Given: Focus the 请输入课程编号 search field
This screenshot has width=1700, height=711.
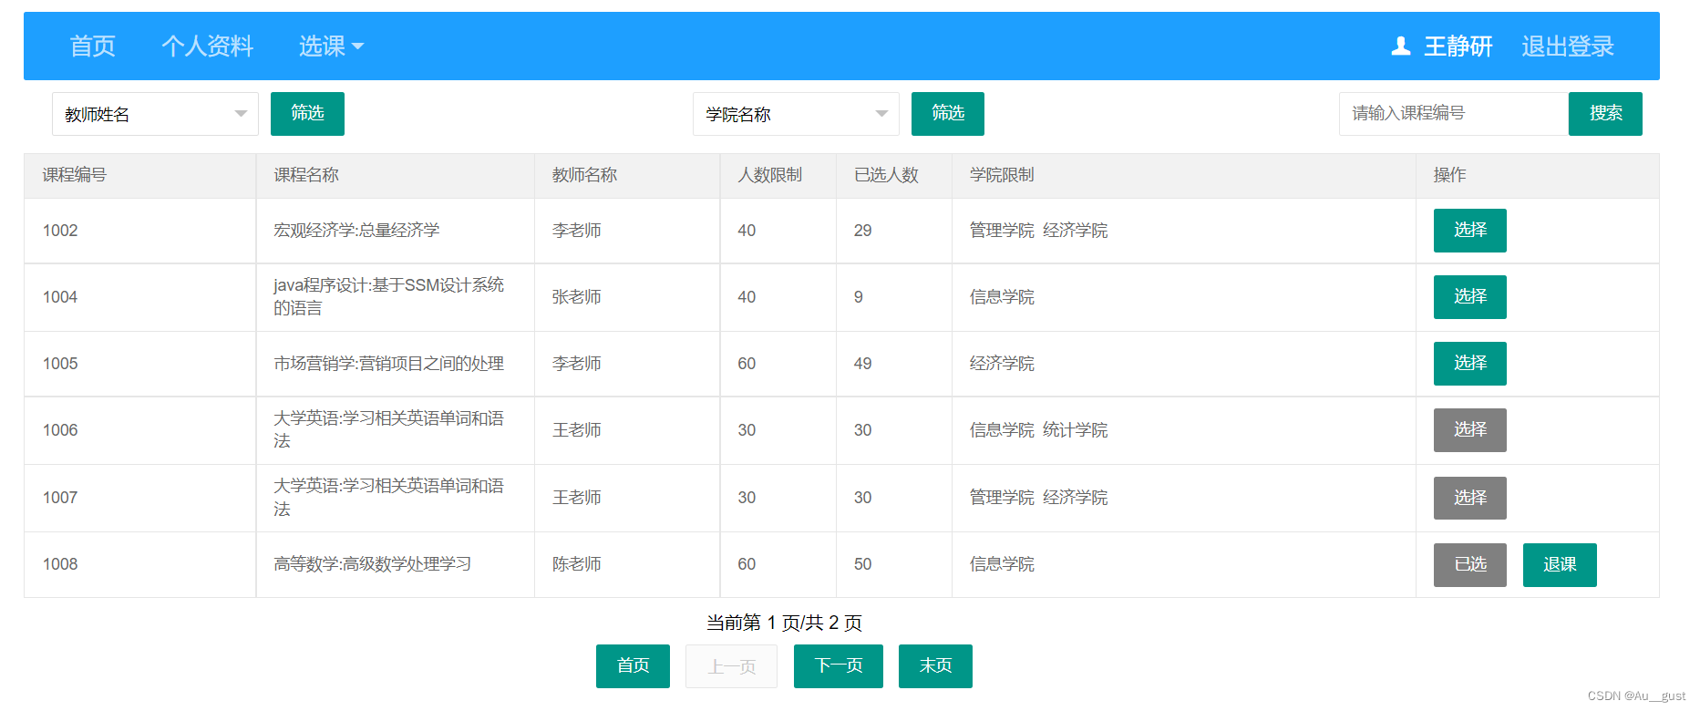Looking at the screenshot, I should (1453, 113).
